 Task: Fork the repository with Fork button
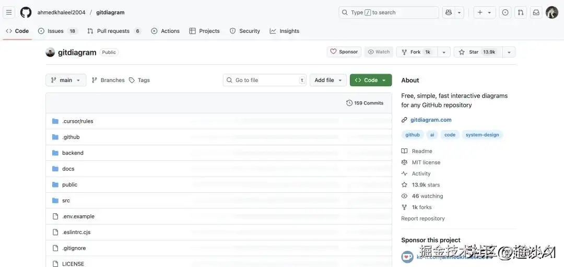(x=417, y=52)
